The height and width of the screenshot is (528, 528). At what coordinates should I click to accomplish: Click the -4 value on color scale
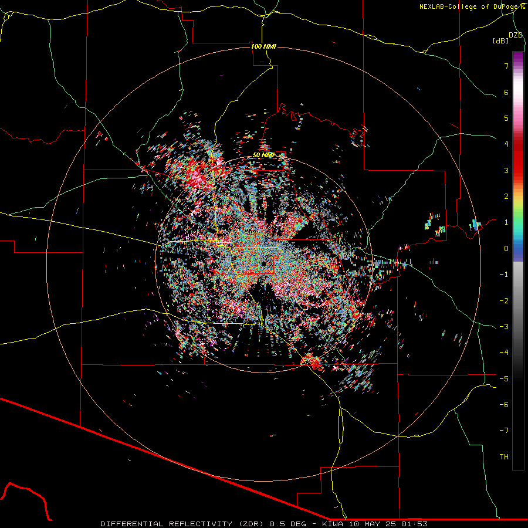[504, 352]
